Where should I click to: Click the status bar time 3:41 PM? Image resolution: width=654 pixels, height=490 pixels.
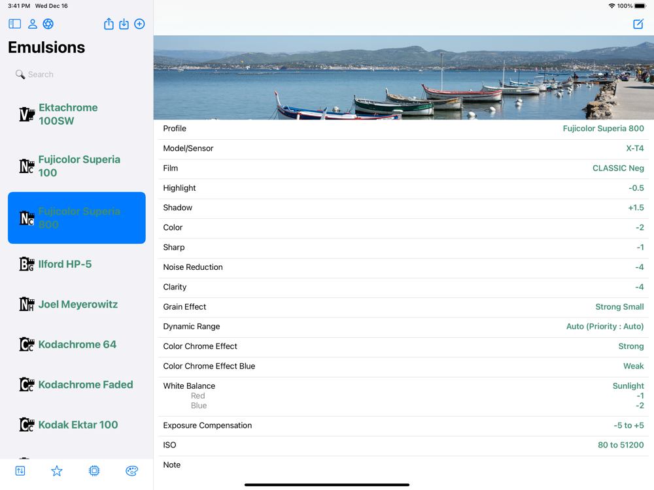coord(19,6)
